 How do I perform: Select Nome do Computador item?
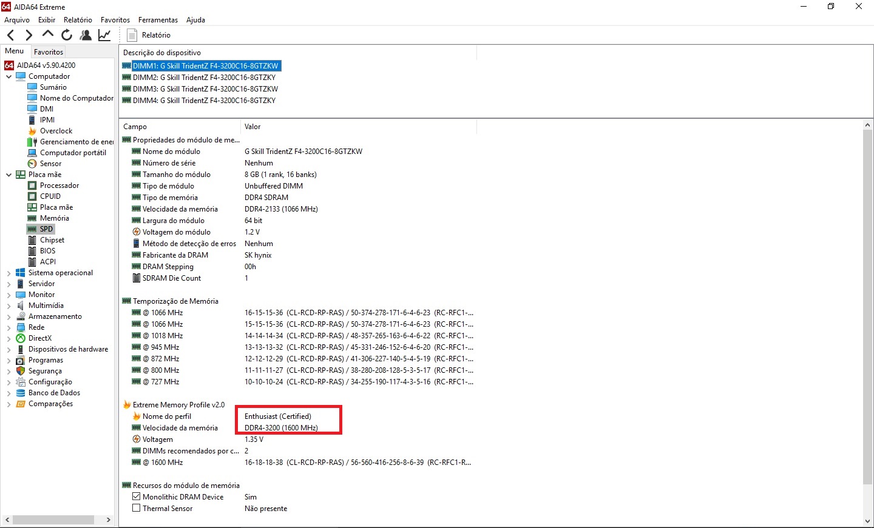76,98
